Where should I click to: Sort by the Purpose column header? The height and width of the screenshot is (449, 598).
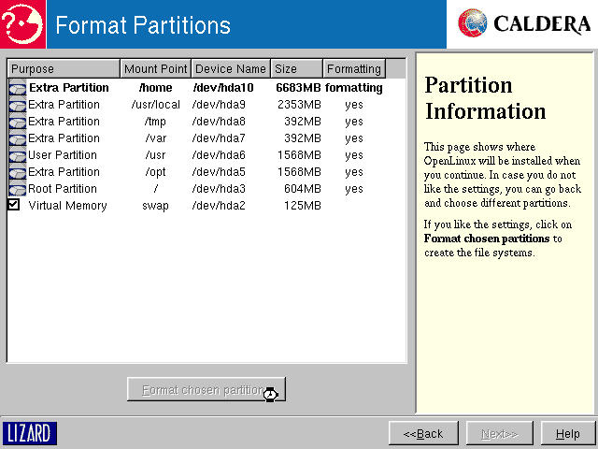coord(64,68)
